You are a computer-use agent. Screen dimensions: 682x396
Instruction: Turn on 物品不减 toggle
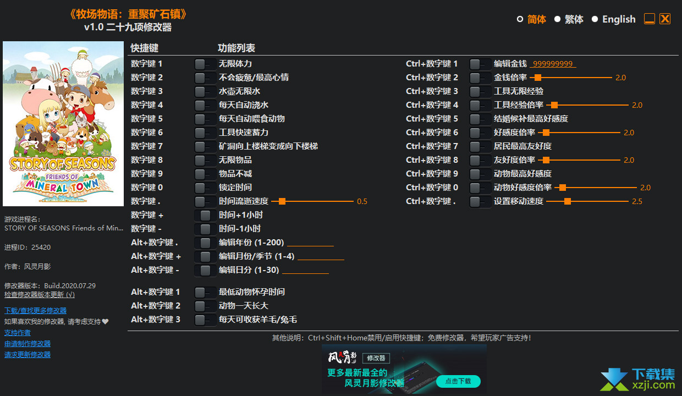pyautogui.click(x=205, y=174)
